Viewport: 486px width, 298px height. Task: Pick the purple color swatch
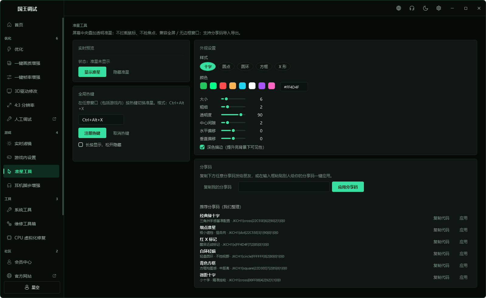click(262, 86)
